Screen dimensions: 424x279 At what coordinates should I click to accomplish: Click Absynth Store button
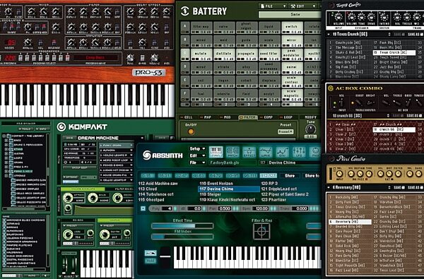tap(289, 176)
